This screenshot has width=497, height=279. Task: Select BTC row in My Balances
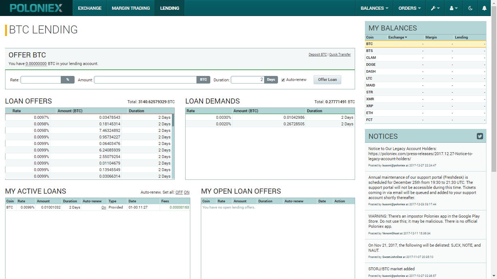pyautogui.click(x=425, y=44)
